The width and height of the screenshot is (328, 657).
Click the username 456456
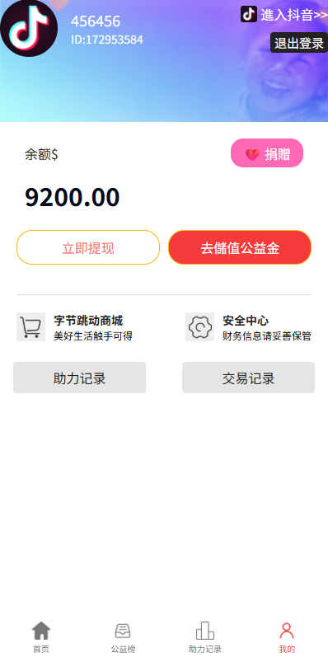tap(96, 21)
